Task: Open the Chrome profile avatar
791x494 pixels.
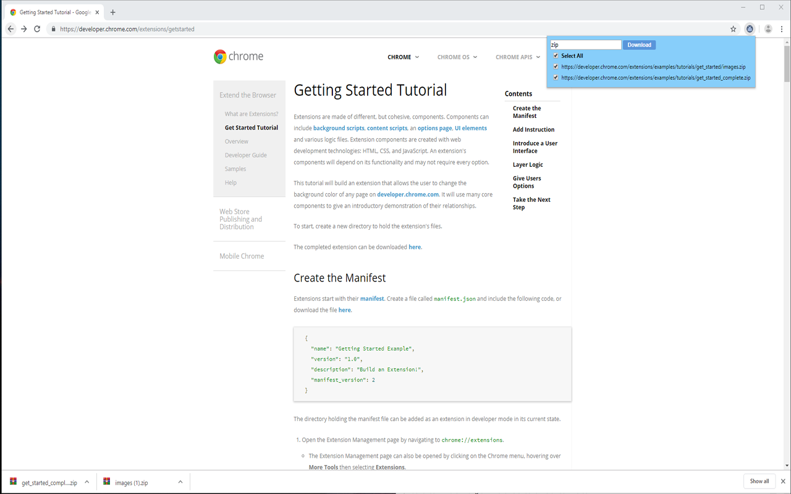Action: [x=768, y=29]
